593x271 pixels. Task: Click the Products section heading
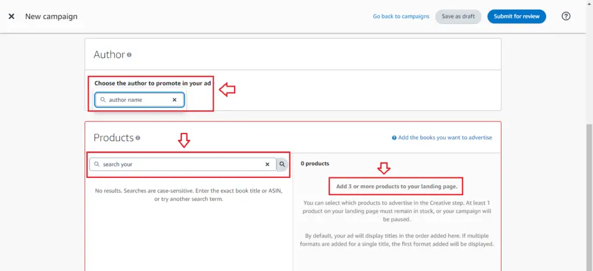pyautogui.click(x=114, y=138)
